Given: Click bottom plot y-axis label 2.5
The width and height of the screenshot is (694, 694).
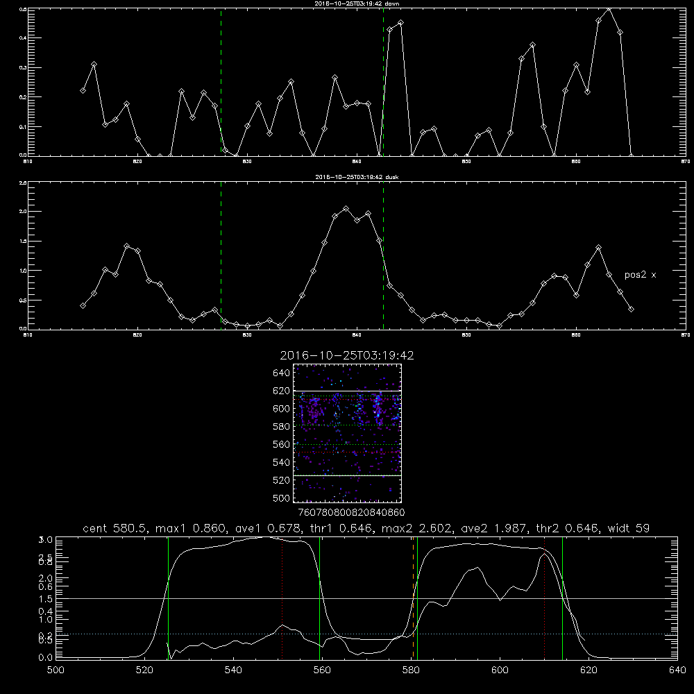Looking at the screenshot, I should 46,557.
